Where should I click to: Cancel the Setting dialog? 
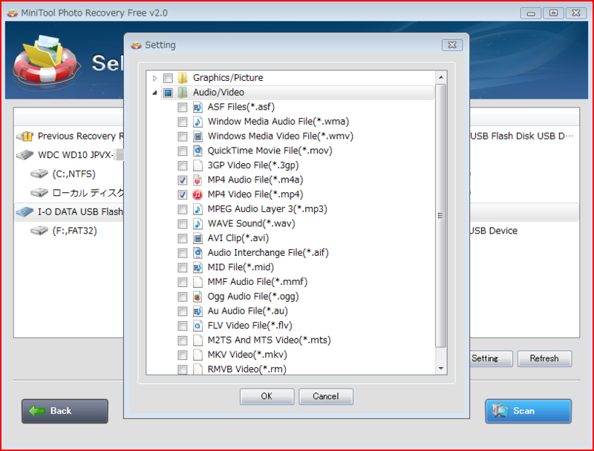coord(326,396)
